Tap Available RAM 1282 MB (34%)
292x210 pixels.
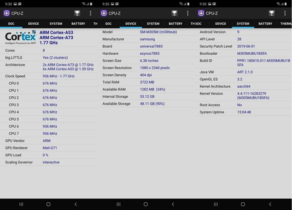(153, 90)
